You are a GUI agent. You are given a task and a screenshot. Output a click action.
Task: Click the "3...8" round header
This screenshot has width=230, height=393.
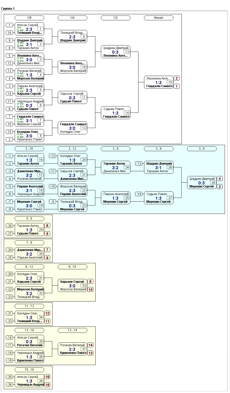[116, 149]
